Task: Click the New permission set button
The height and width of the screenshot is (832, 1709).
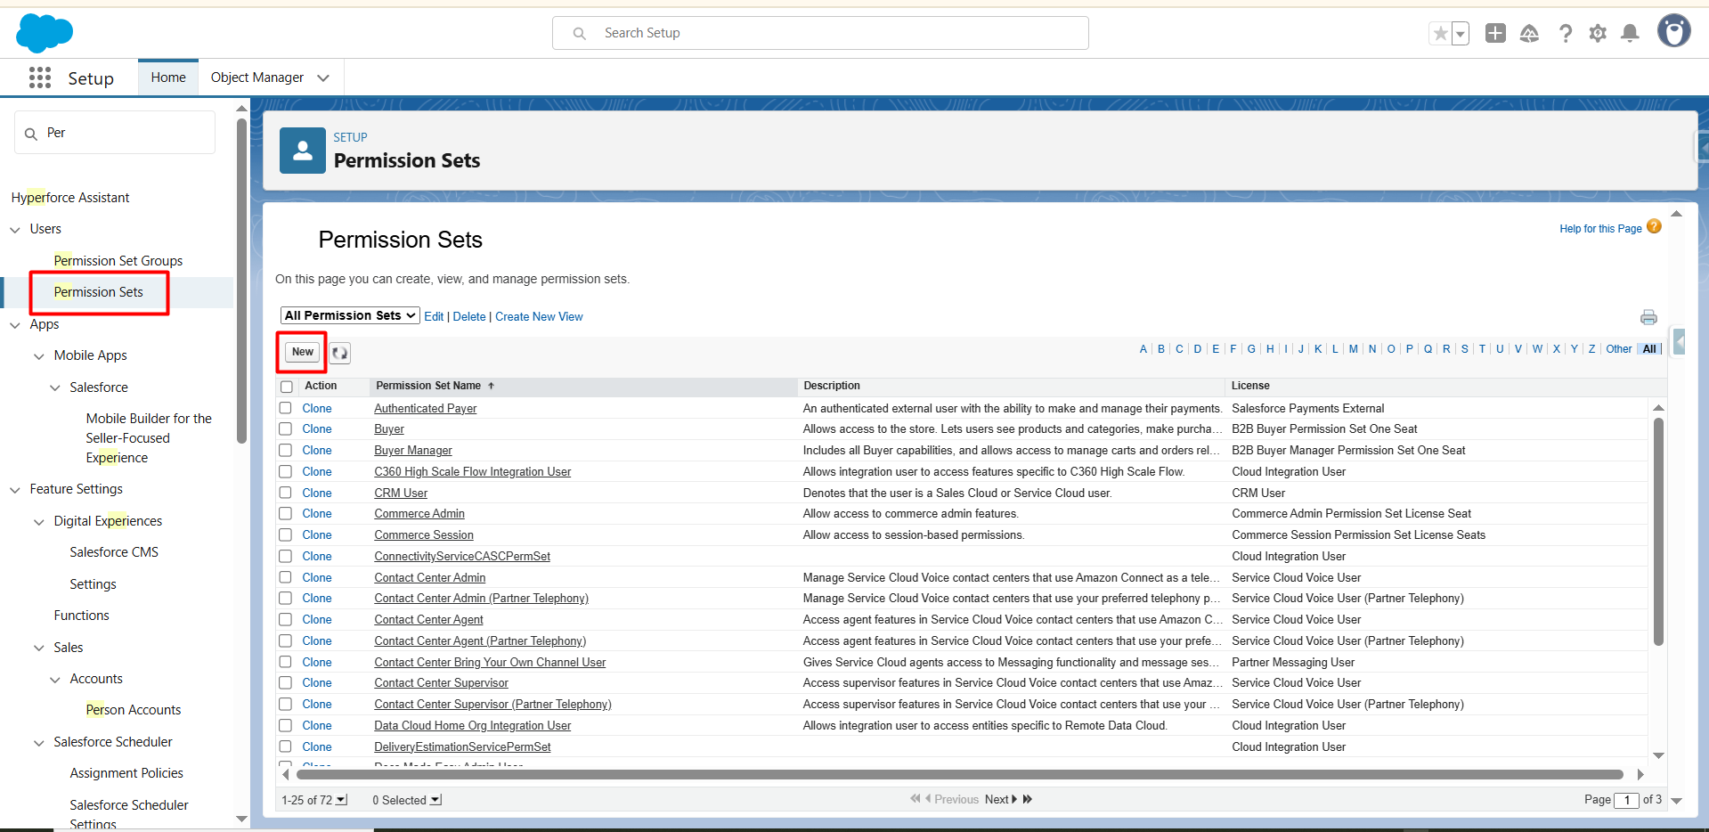Action: pyautogui.click(x=303, y=352)
